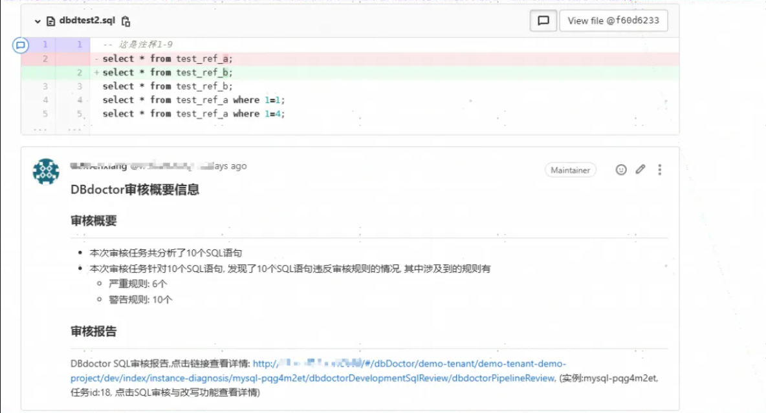
Task: Click the blurred author name link
Action: click(x=99, y=166)
